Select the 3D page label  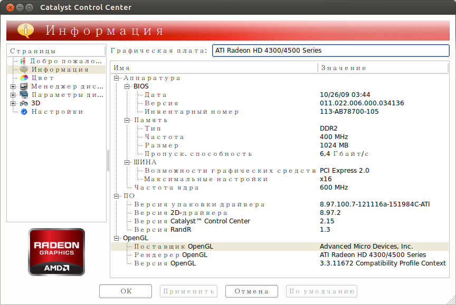36,103
